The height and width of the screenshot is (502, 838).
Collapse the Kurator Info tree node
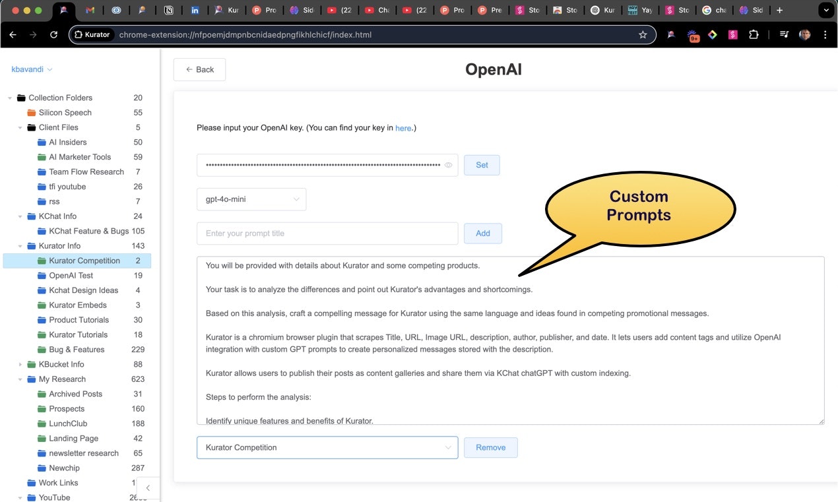[20, 246]
